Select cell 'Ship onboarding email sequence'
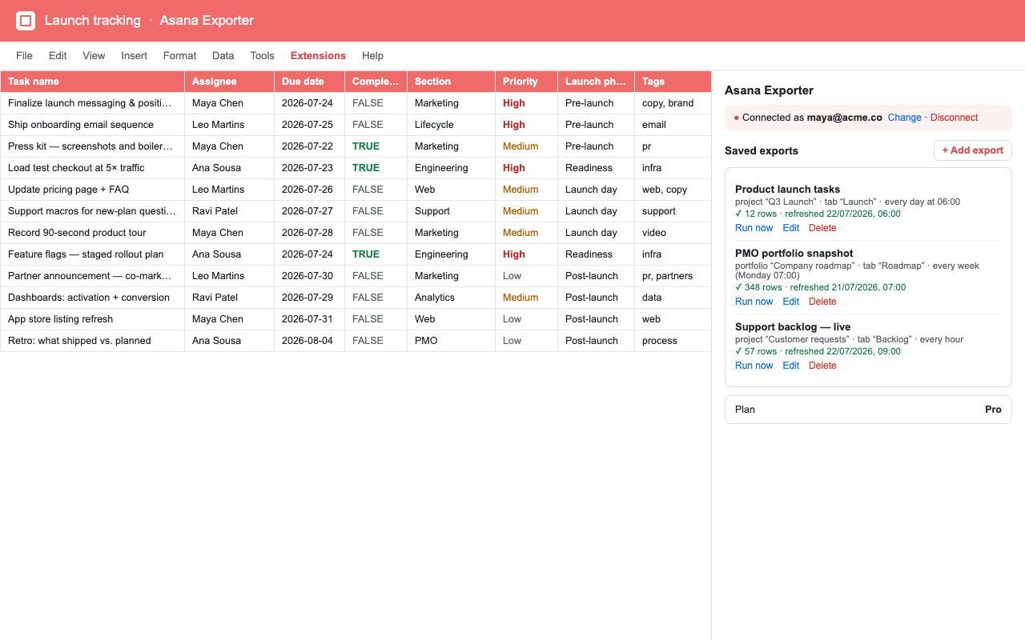 point(92,125)
